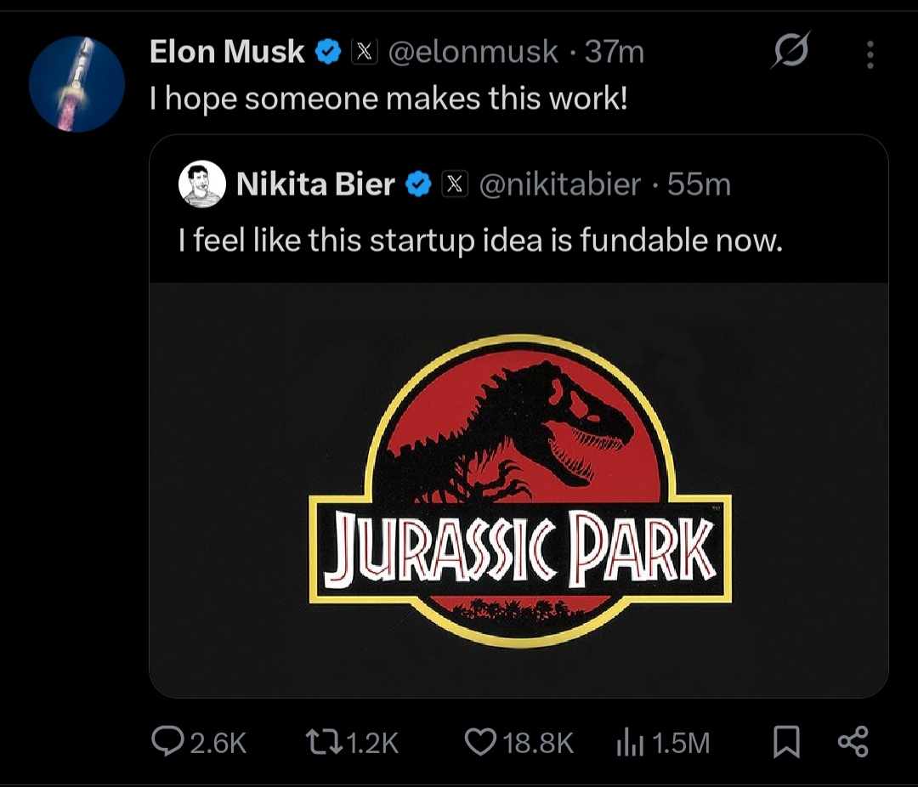
Task: Open Nikita Bier's profile avatar
Action: tap(202, 184)
